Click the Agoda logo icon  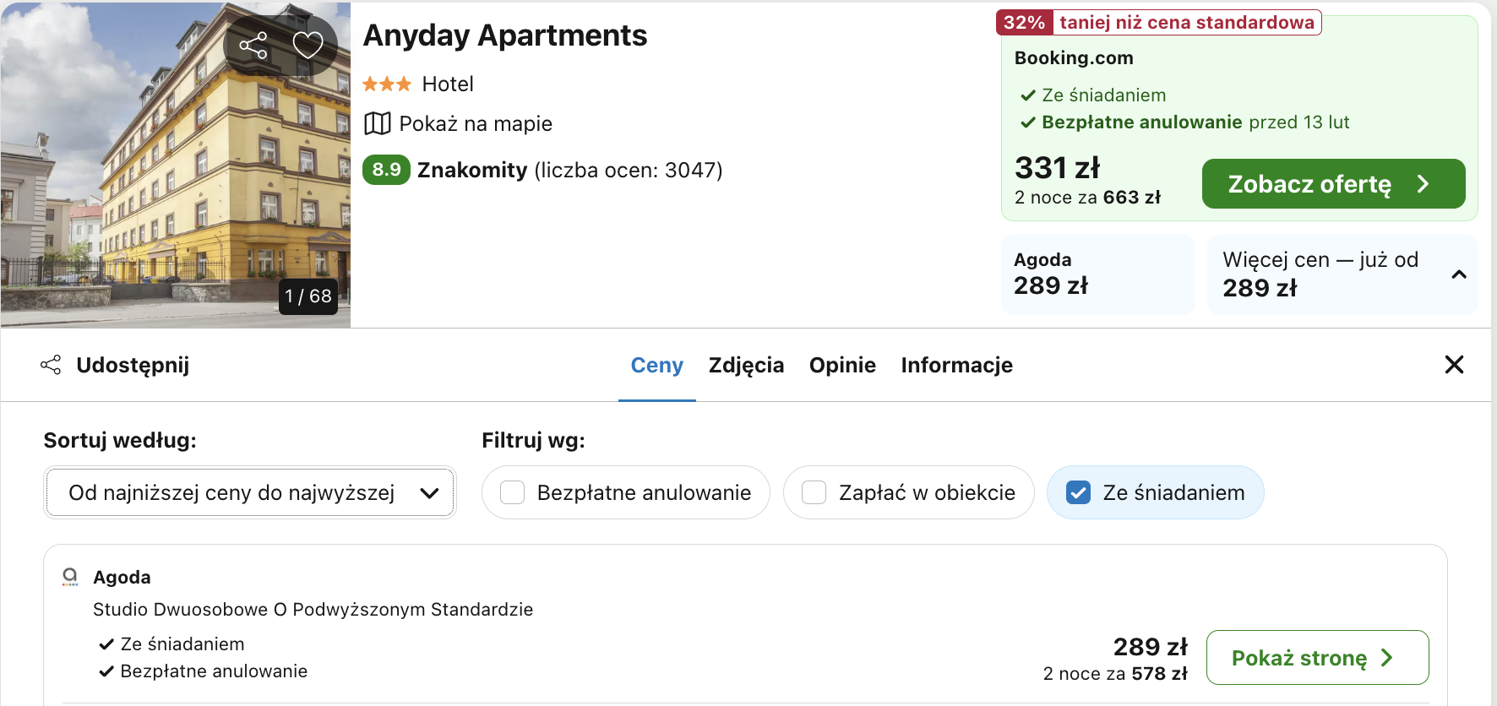click(70, 577)
